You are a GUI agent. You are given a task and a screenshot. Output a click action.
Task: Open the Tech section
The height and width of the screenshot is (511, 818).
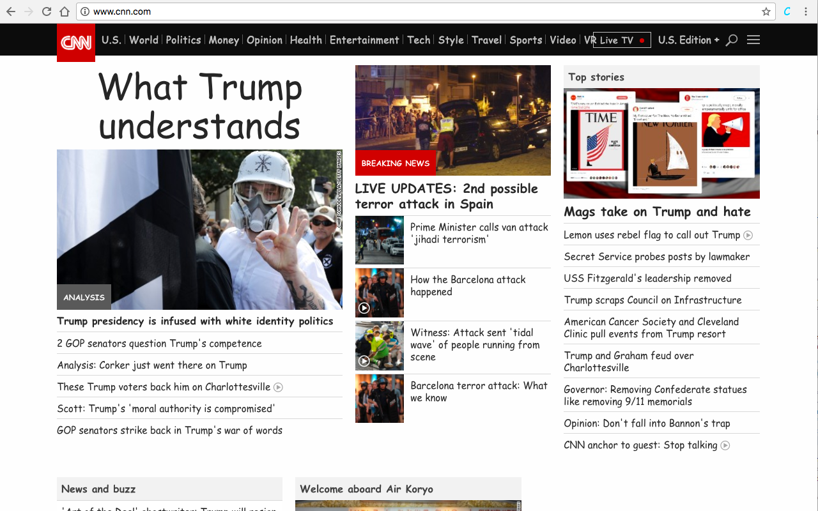tap(419, 40)
